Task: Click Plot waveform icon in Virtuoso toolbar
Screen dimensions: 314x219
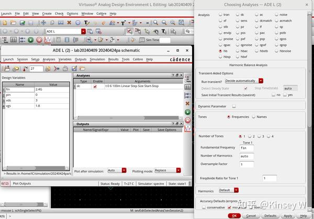Action: coord(48,40)
